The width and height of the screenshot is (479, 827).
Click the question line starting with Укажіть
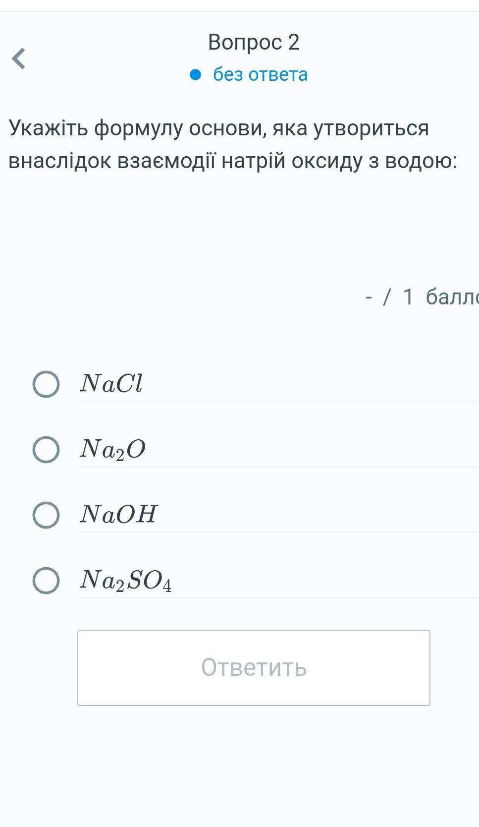218,128
